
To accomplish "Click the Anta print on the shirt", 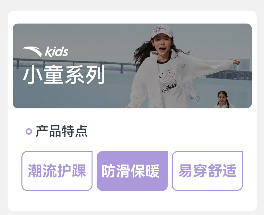I will point(169,88).
